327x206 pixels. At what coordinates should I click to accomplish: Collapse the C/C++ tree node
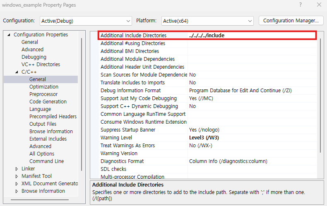[x=17, y=72]
